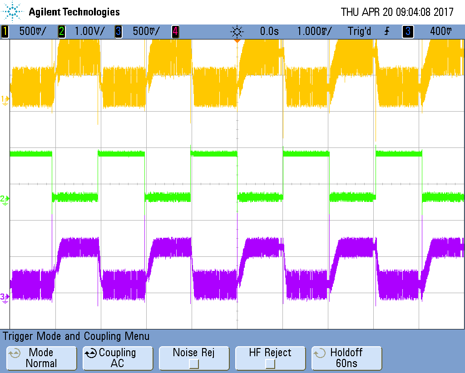
Task: Click the Agilent Technologies starburst logo
Action: tap(12, 11)
